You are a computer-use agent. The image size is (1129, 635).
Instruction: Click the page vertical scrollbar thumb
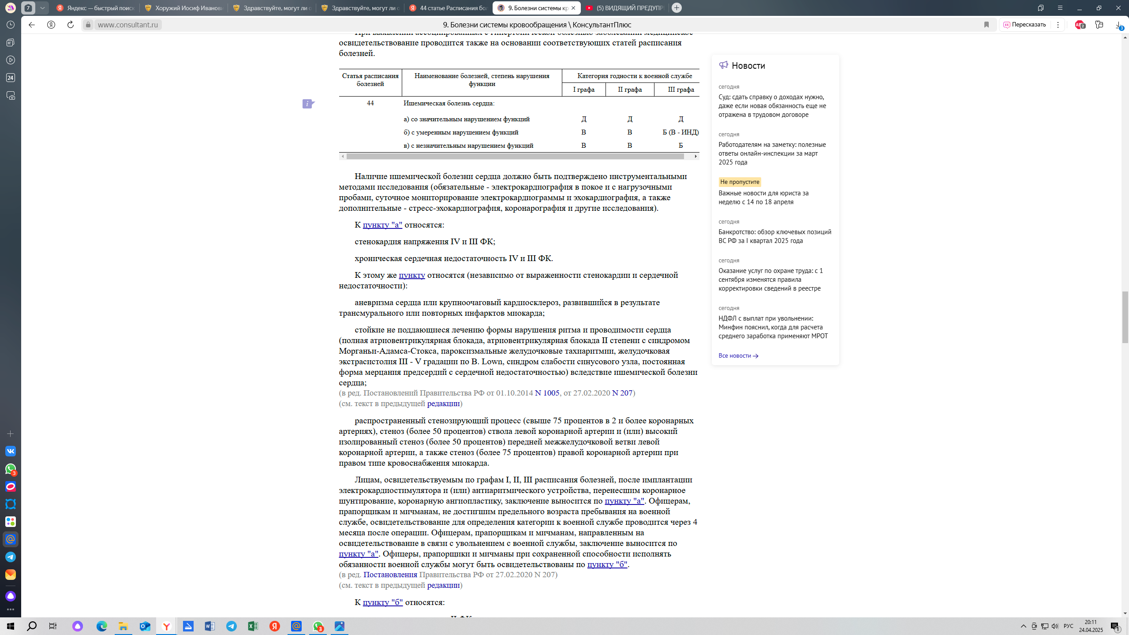1125,317
